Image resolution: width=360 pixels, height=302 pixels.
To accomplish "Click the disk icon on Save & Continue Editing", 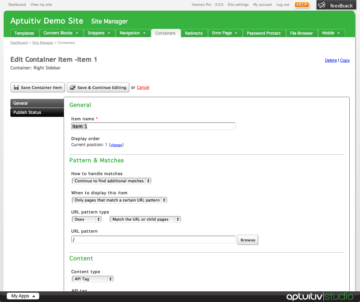I will point(73,87).
